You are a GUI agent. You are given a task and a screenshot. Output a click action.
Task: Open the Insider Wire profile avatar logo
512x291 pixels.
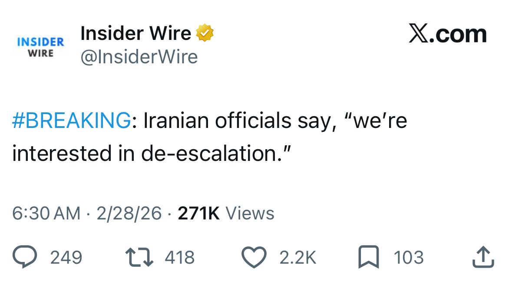(x=40, y=47)
